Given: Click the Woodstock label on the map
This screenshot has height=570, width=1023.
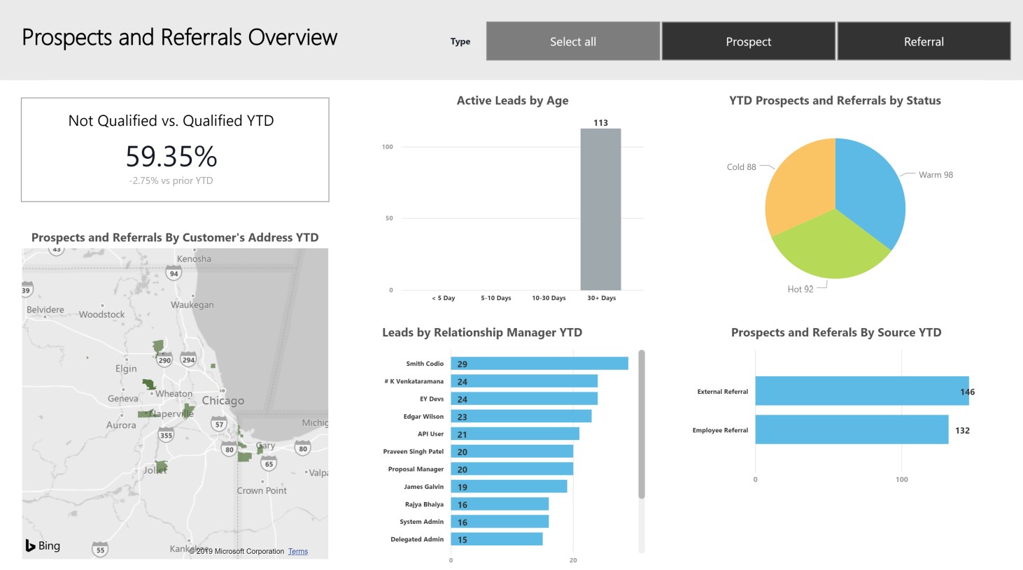Looking at the screenshot, I should click(101, 315).
